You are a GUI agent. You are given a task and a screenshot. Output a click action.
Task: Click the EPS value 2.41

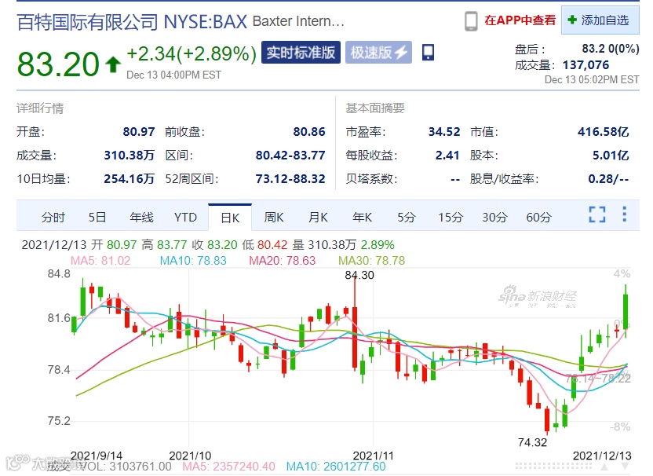point(447,155)
